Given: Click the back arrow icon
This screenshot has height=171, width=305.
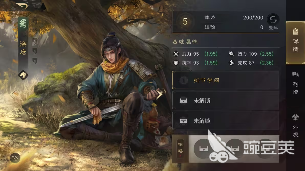Looking at the screenshot, I should 22,6.
